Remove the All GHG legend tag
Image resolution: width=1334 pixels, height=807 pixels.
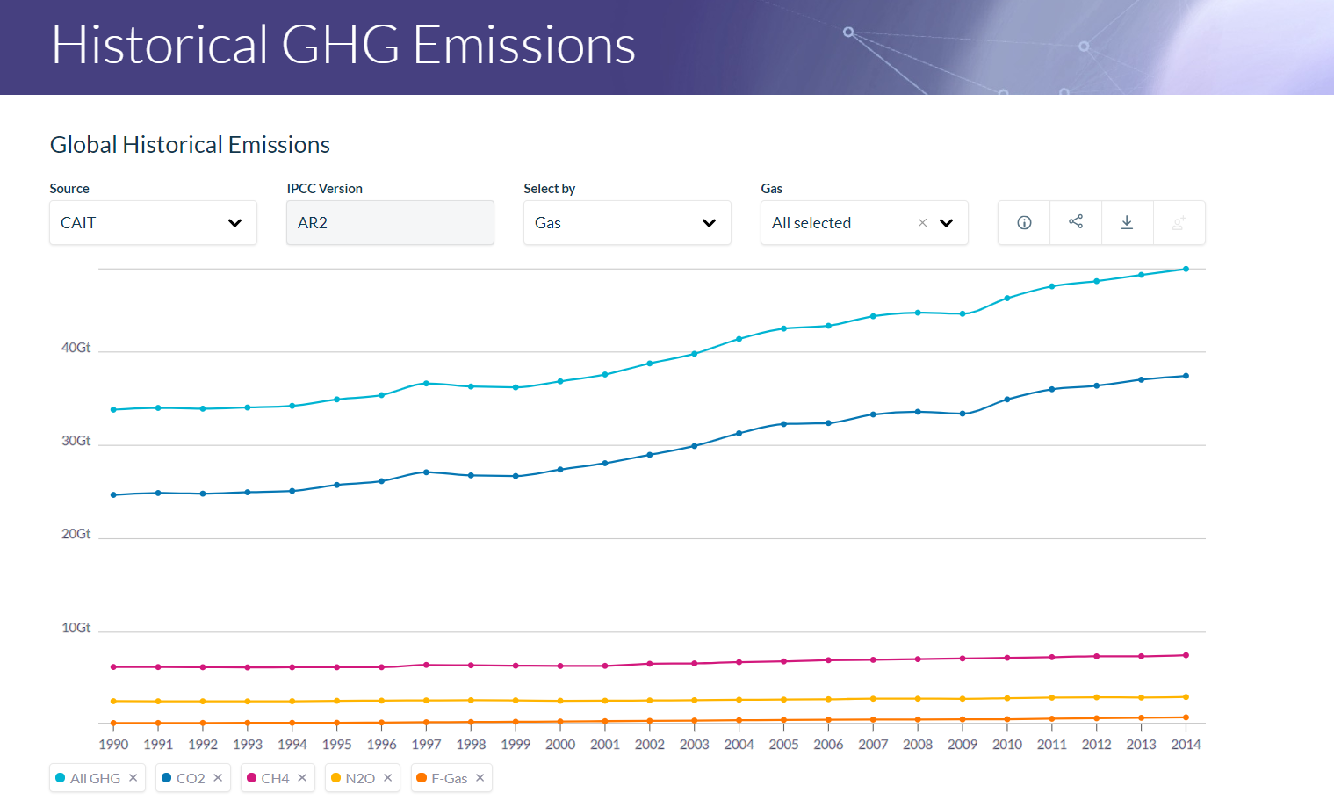coord(133,778)
